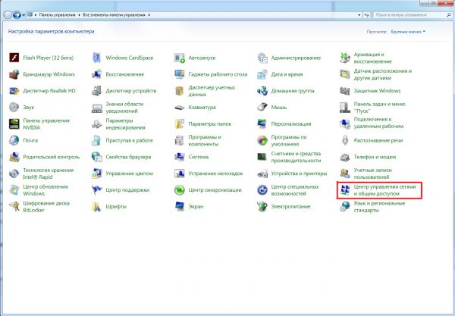
Task: Open Счетчики и средства производительности link
Action: tap(296, 157)
